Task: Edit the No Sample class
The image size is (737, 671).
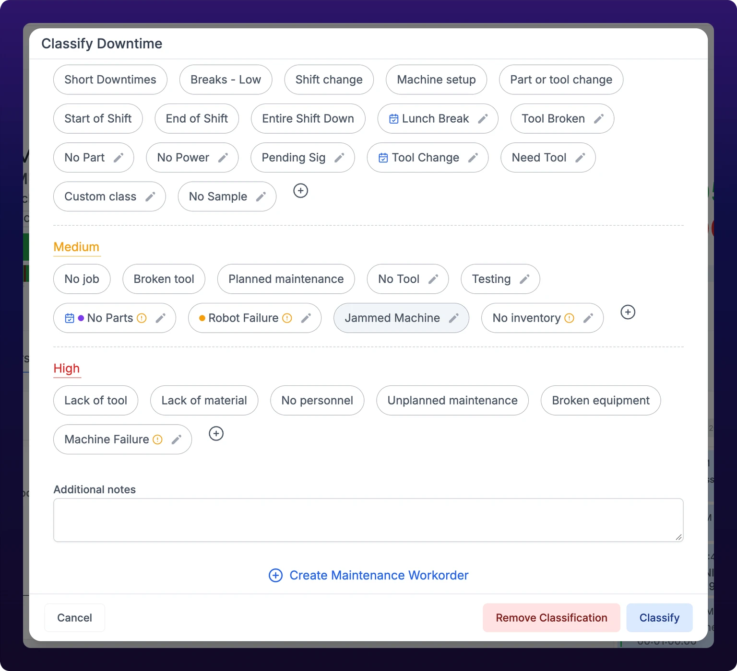Action: click(261, 197)
